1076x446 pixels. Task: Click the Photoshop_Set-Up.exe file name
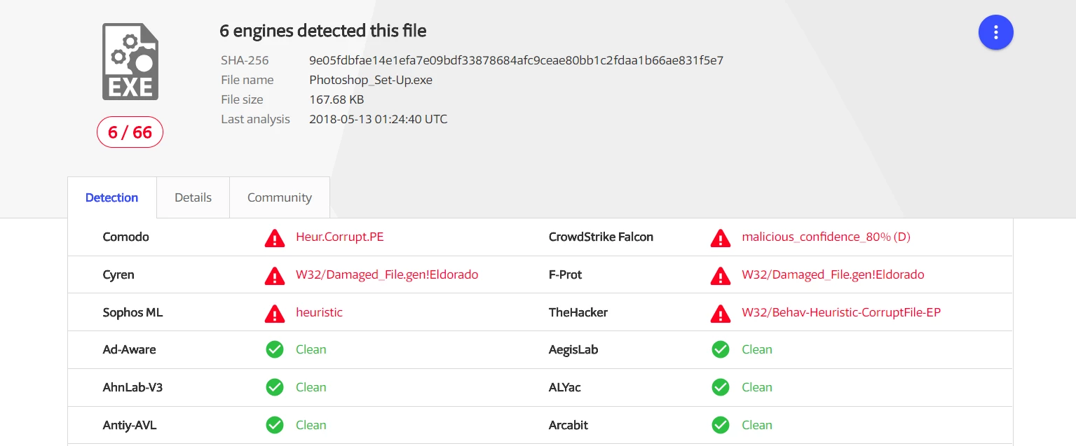(x=371, y=80)
